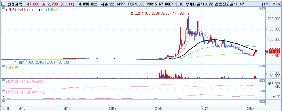The height and width of the screenshot is (111, 282).
Task: Select the 60-day moving average legend
Action: (x=41, y=10)
